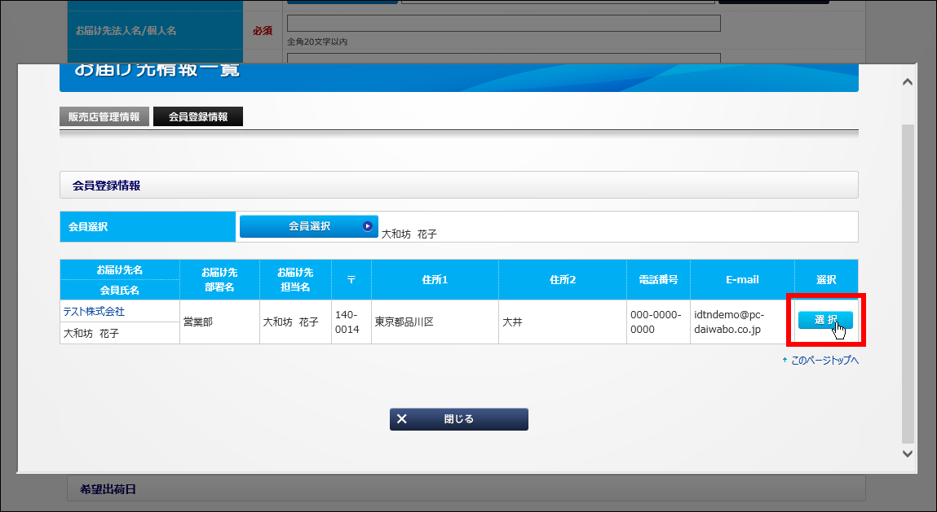The height and width of the screenshot is (512, 937).
Task: Click the 住所1 column header
Action: click(435, 279)
